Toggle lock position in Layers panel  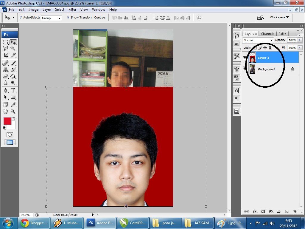[265, 48]
